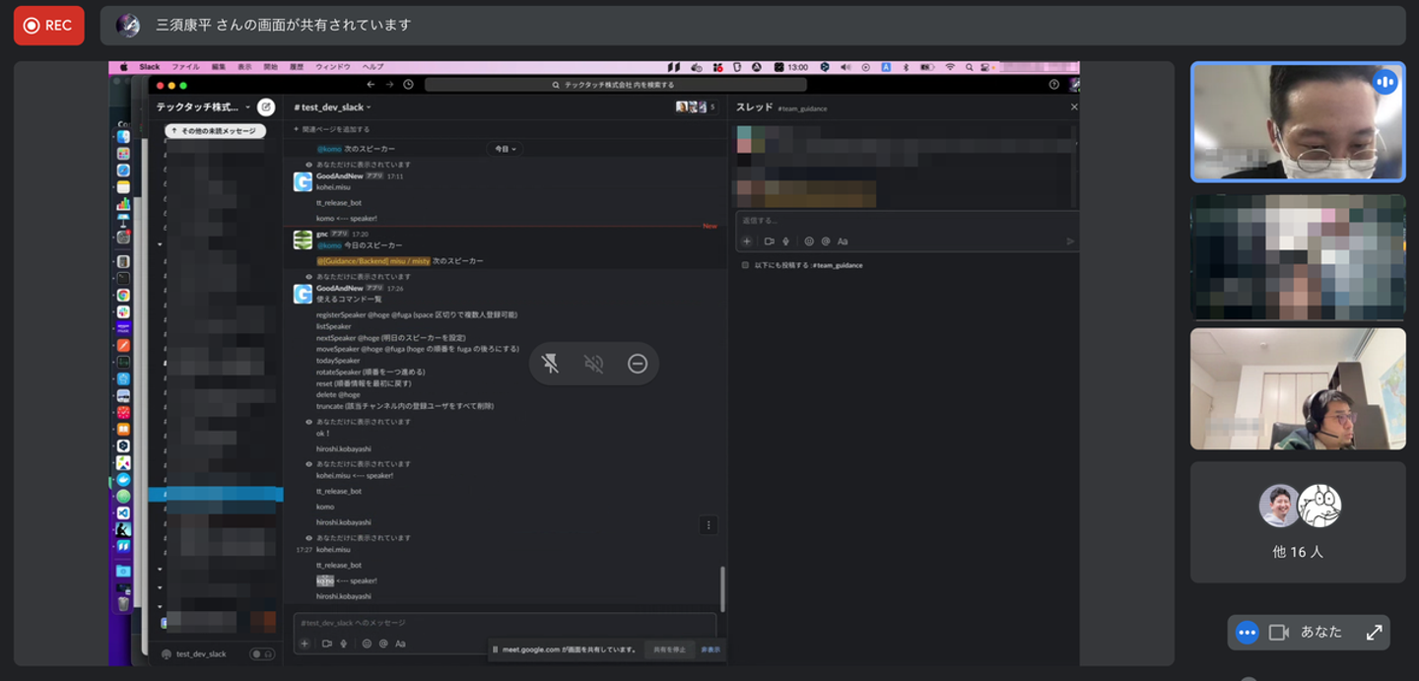Toggle the huddle headphones switch for test_dev_slack
This screenshot has width=1419, height=681.
pos(262,653)
